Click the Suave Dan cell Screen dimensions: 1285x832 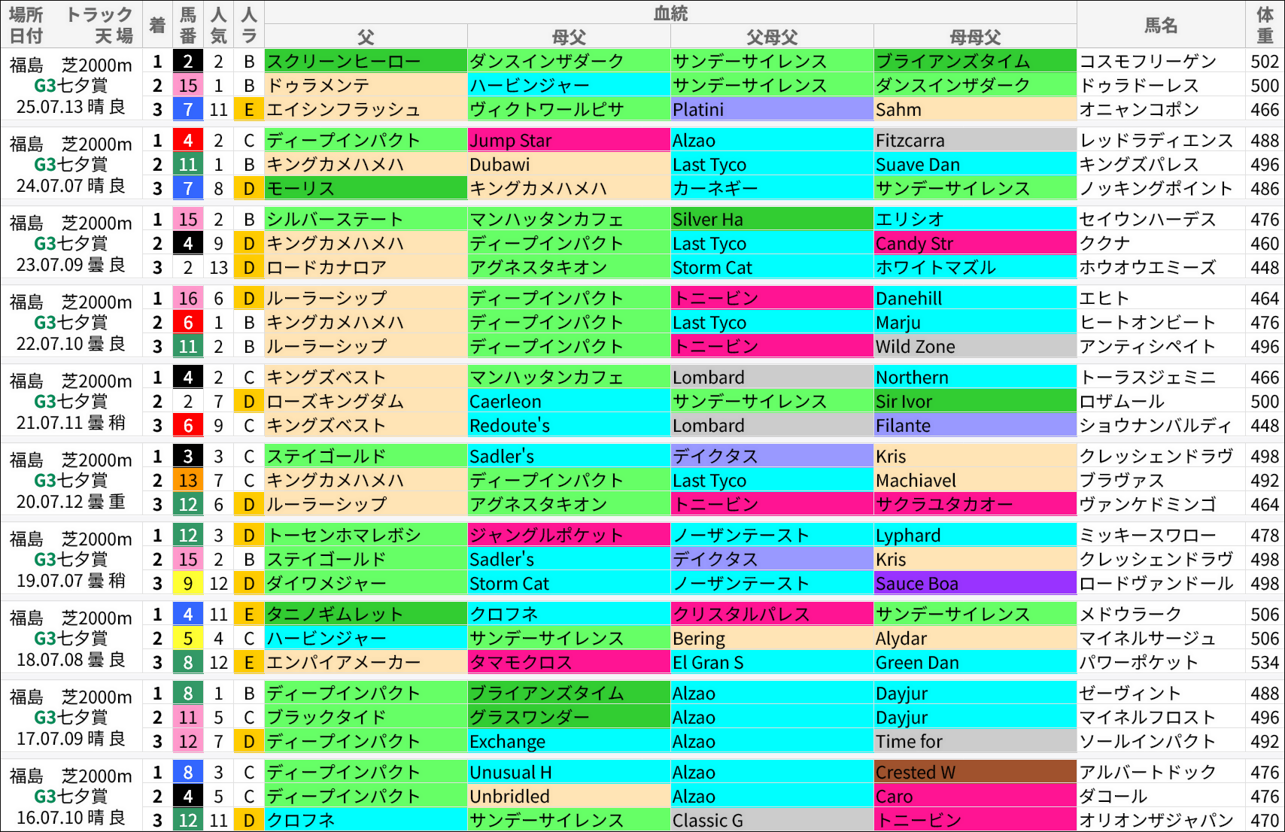click(975, 164)
